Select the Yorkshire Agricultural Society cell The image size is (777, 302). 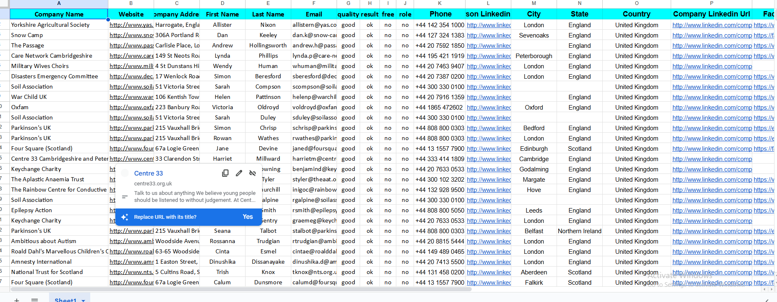(x=59, y=25)
